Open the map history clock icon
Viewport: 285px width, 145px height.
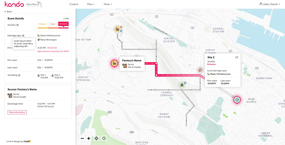pyautogui.click(x=104, y=138)
